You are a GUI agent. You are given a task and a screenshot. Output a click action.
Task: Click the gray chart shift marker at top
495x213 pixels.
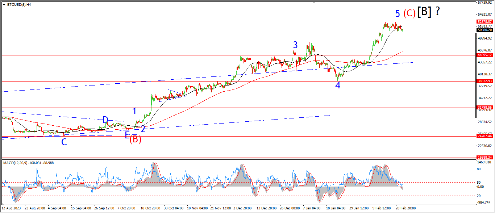314,3
